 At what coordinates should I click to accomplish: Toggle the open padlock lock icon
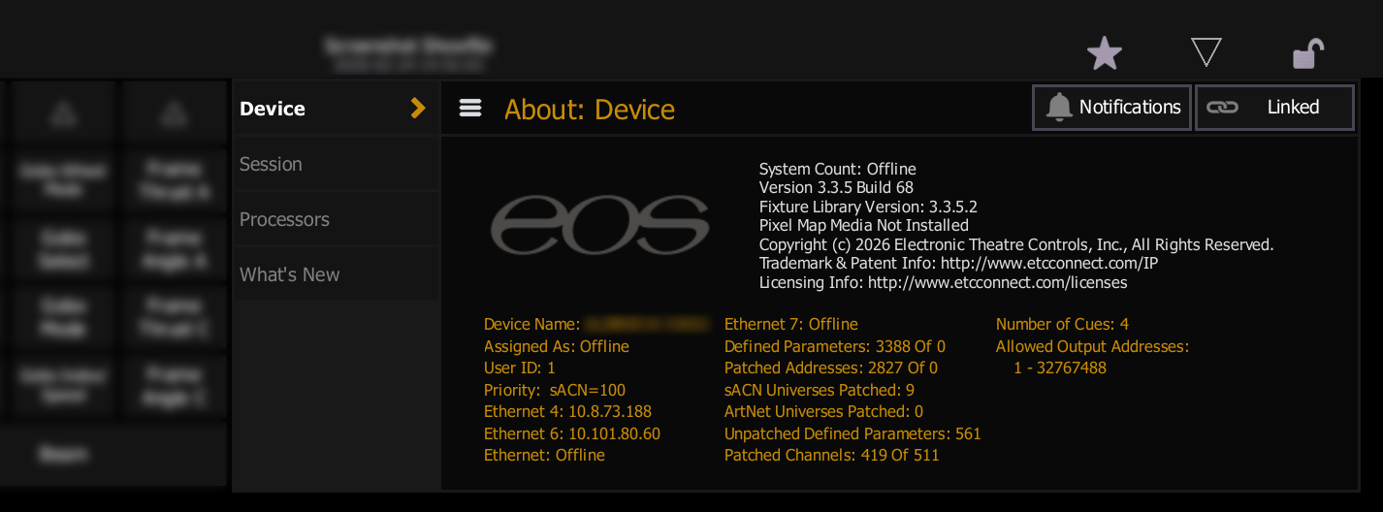coord(1307,53)
